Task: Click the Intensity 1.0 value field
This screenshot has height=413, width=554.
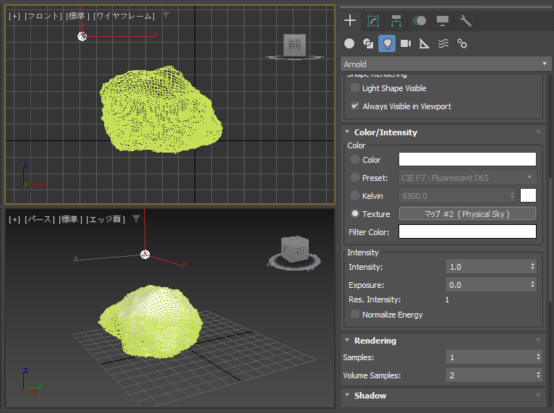Action: click(487, 267)
